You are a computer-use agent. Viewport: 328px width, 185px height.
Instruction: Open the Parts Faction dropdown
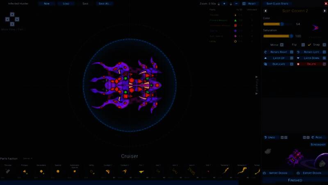click(27, 158)
